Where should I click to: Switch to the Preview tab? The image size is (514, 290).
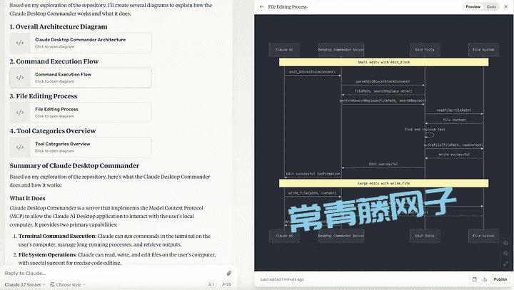(473, 6)
